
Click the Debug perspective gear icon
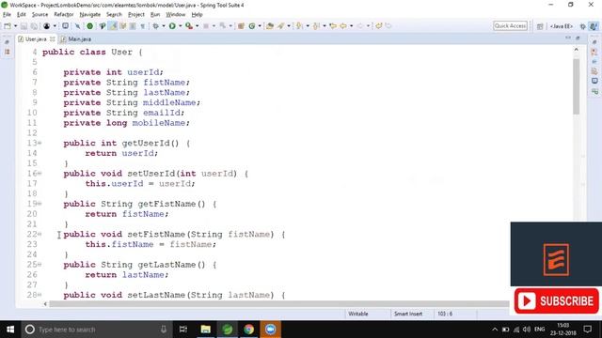point(583,26)
